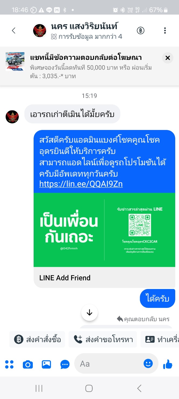Open the baht payment icon in header
The height and width of the screenshot is (399, 179).
click(x=141, y=31)
